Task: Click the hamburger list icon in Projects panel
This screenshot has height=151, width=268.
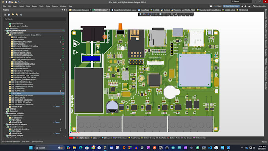Action: (5, 15)
